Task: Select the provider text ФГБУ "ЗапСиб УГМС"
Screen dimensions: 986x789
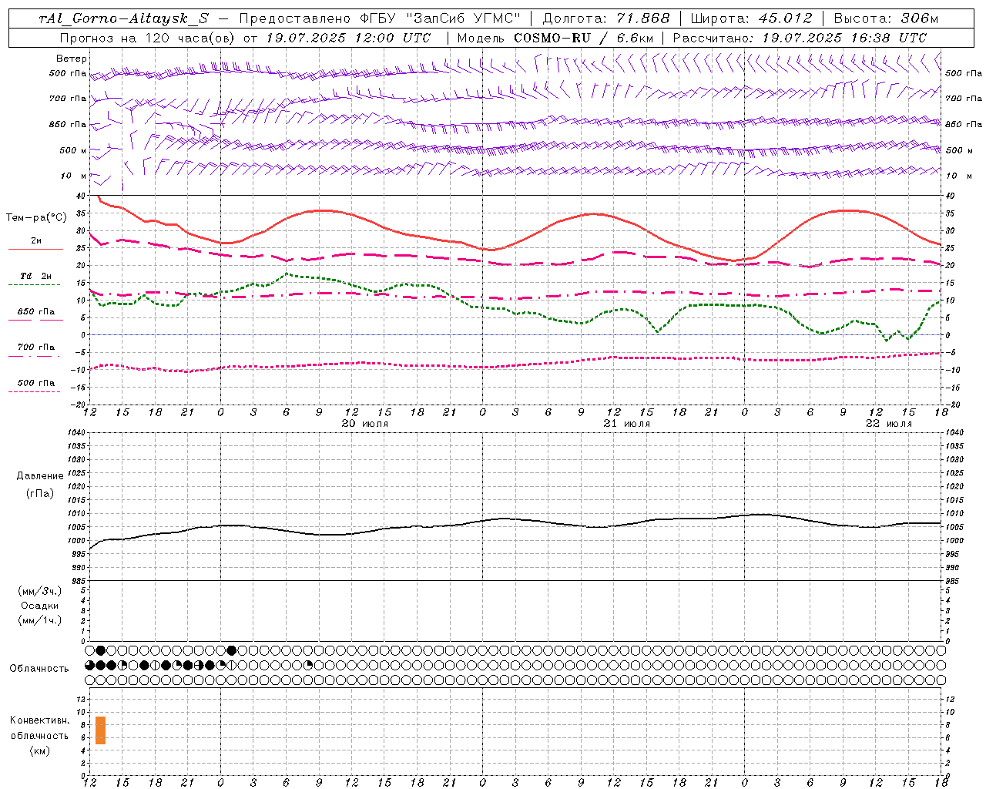Action: (440, 19)
